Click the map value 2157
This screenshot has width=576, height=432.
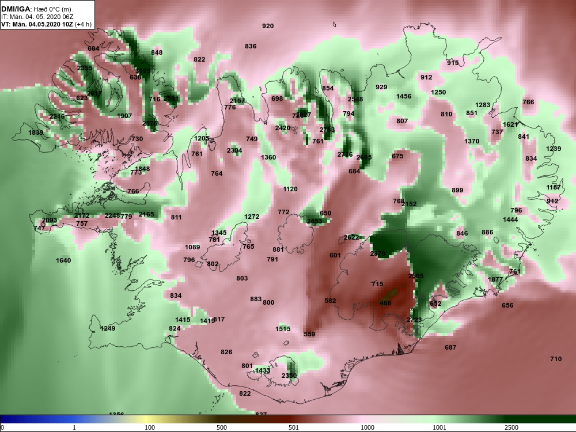pos(237,101)
